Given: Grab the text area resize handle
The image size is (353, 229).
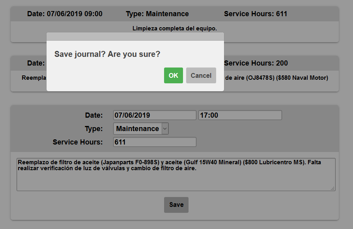Looking at the screenshot, I should (332, 188).
